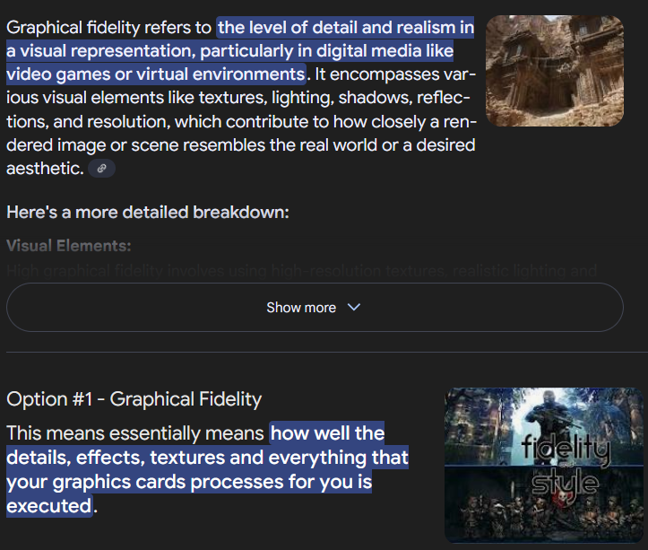Click the source link chain icon after aesthetic
The image size is (648, 550).
coord(101,169)
